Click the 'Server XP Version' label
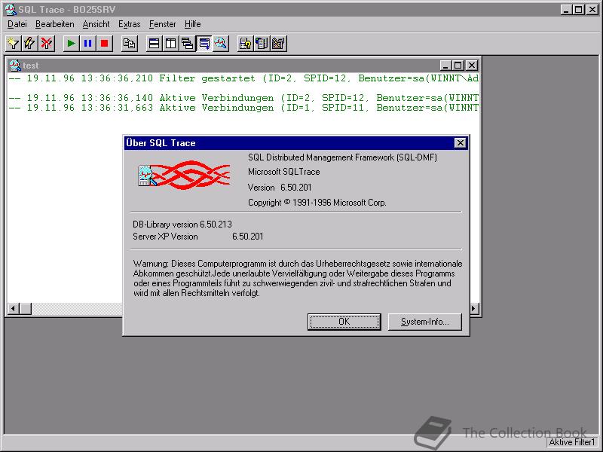 point(165,237)
